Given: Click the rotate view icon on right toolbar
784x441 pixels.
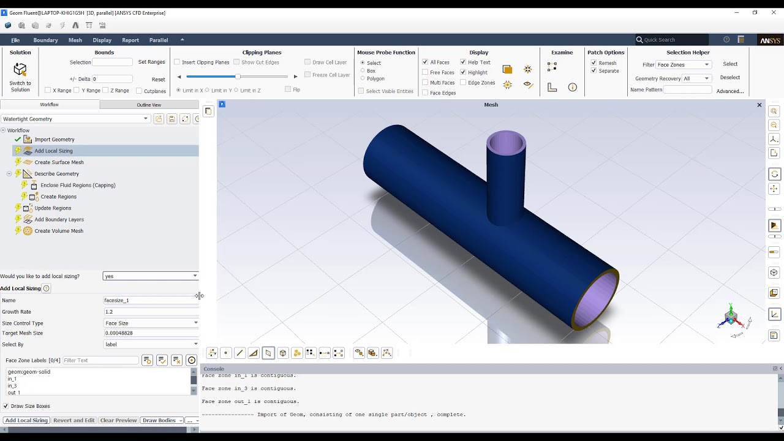Looking at the screenshot, I should pyautogui.click(x=774, y=174).
